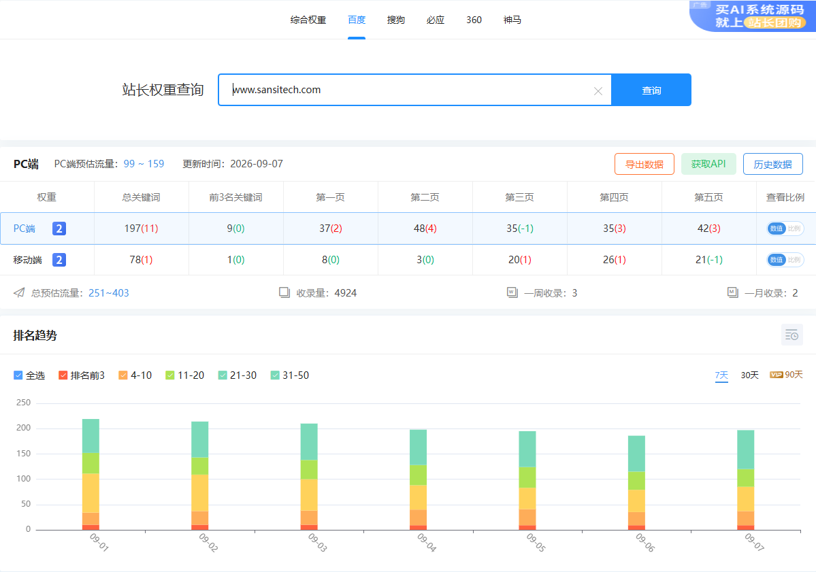Select the 百度 tab

pos(357,20)
